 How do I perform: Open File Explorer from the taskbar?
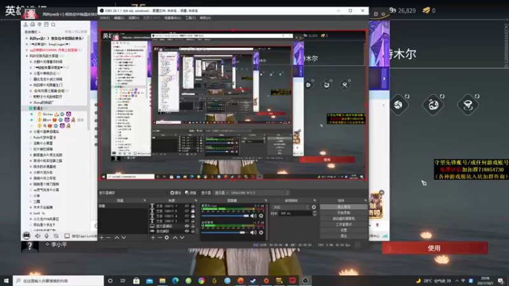(162, 280)
